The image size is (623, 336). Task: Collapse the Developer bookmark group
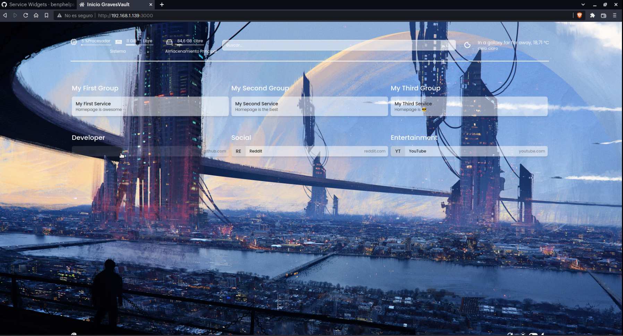[x=88, y=137]
